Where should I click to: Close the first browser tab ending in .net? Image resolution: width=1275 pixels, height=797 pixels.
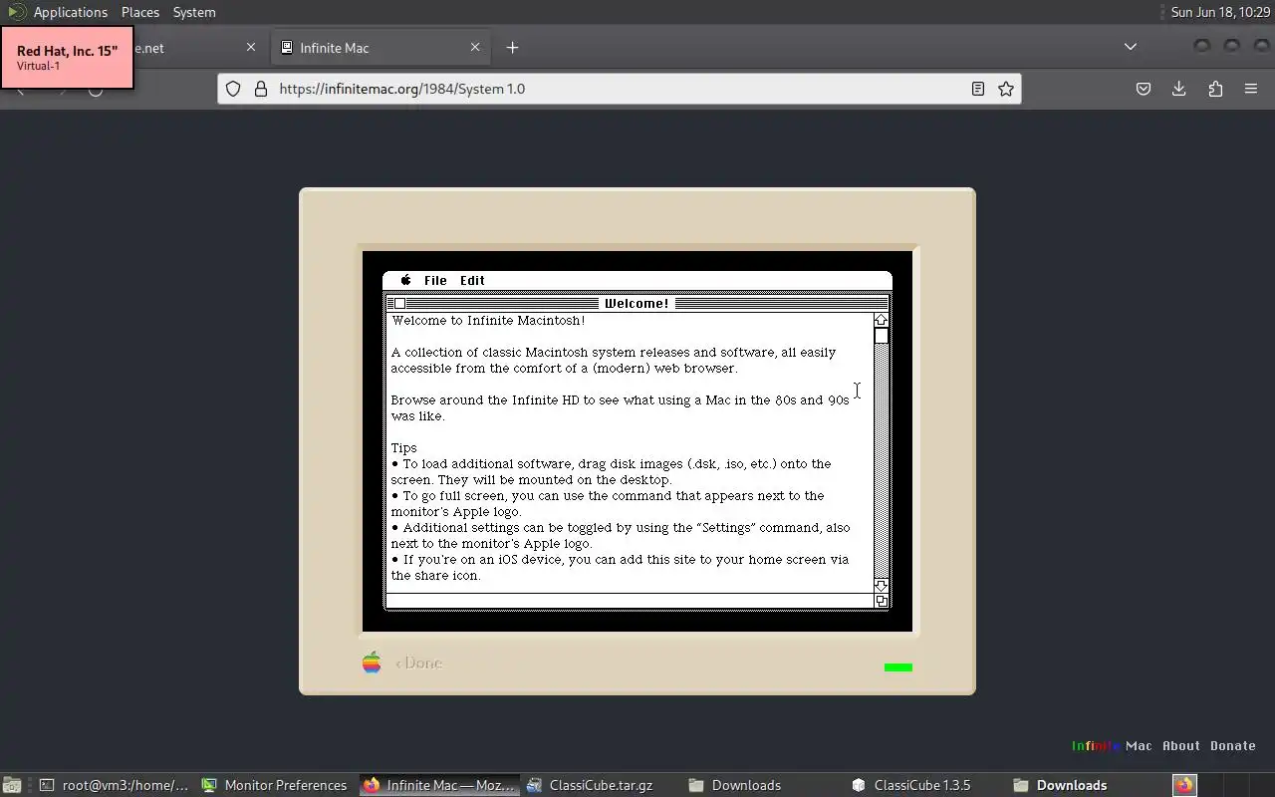point(251,47)
